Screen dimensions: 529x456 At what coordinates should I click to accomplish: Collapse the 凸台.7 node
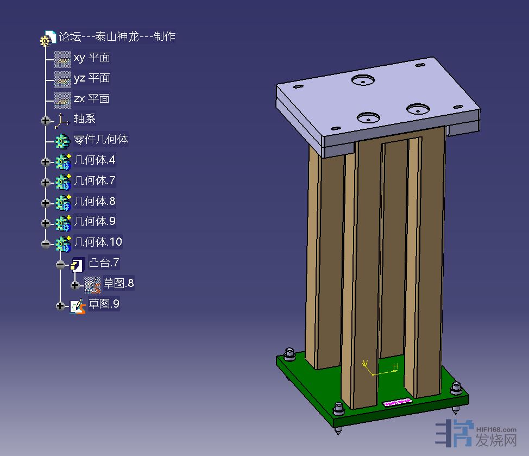pyautogui.click(x=60, y=265)
